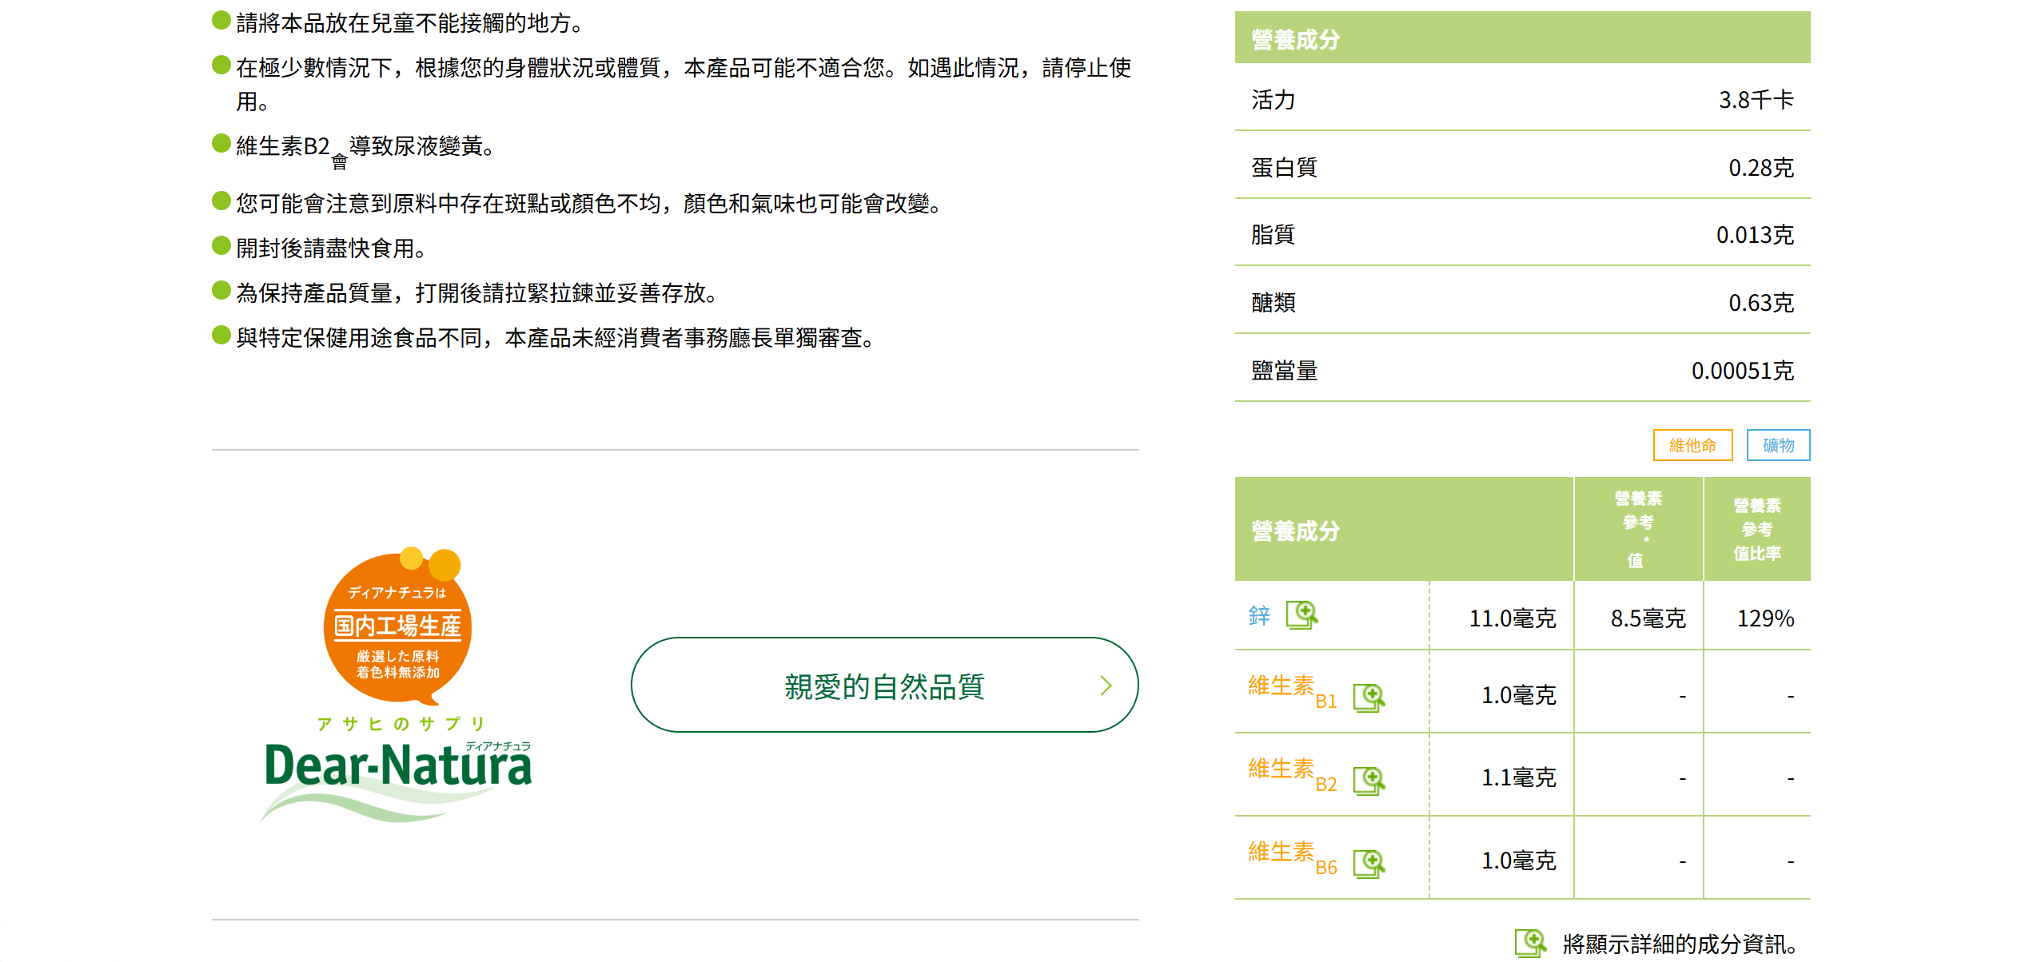Click the 營養素參考值比率 column header

click(1756, 529)
